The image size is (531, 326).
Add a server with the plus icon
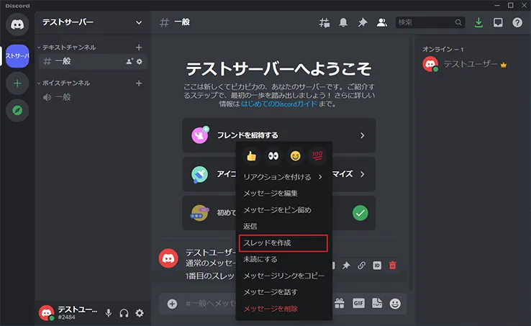coord(17,83)
